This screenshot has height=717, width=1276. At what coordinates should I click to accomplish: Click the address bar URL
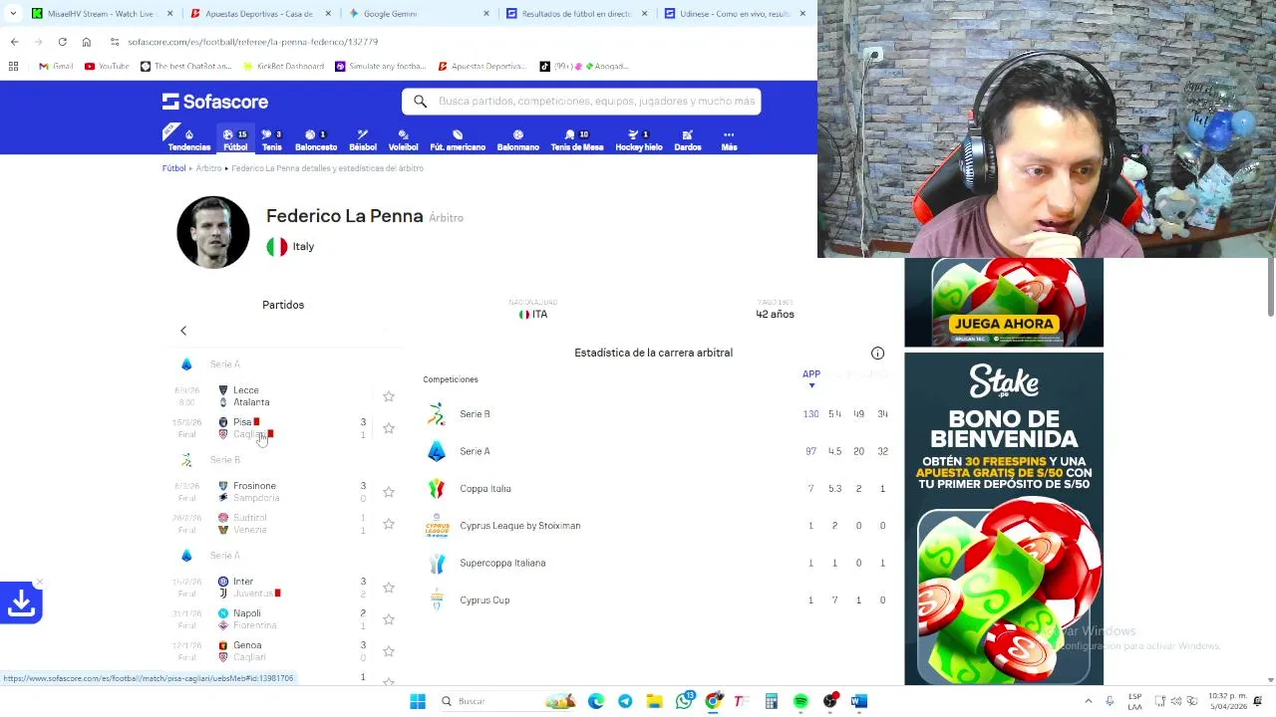(252, 42)
